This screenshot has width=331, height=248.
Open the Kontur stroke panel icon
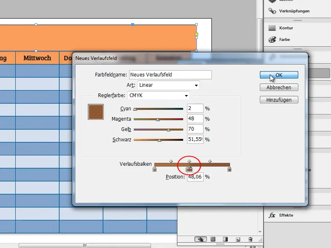point(272,28)
